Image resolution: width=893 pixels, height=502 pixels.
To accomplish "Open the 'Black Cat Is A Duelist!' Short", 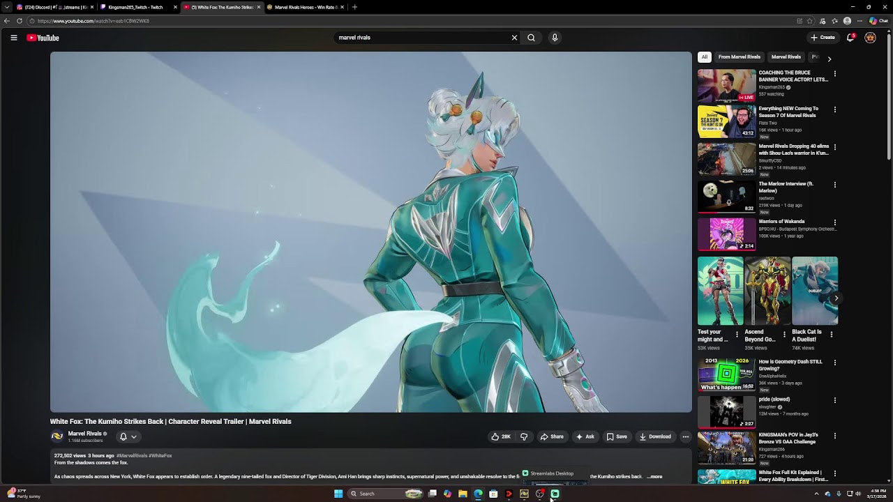I will [815, 291].
